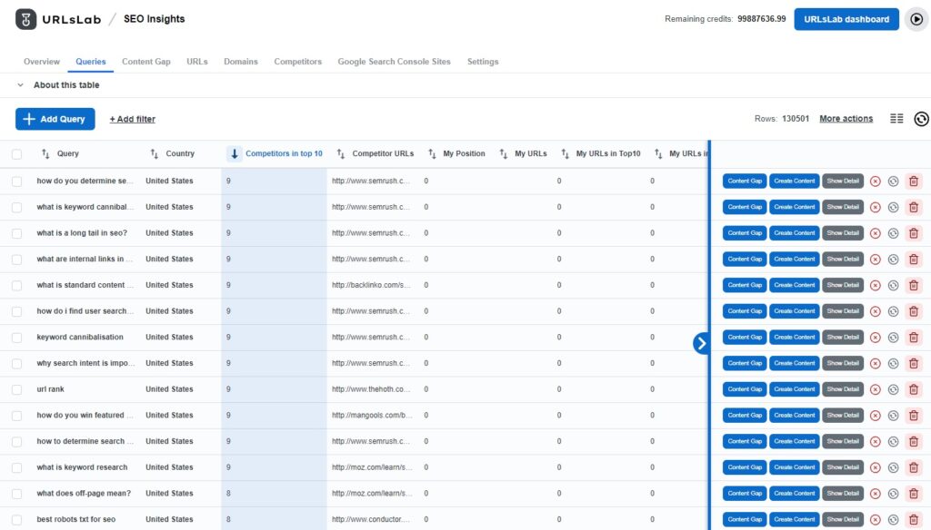The width and height of the screenshot is (931, 530).
Task: Click the 'Rows: 130501' count text
Action: click(781, 119)
